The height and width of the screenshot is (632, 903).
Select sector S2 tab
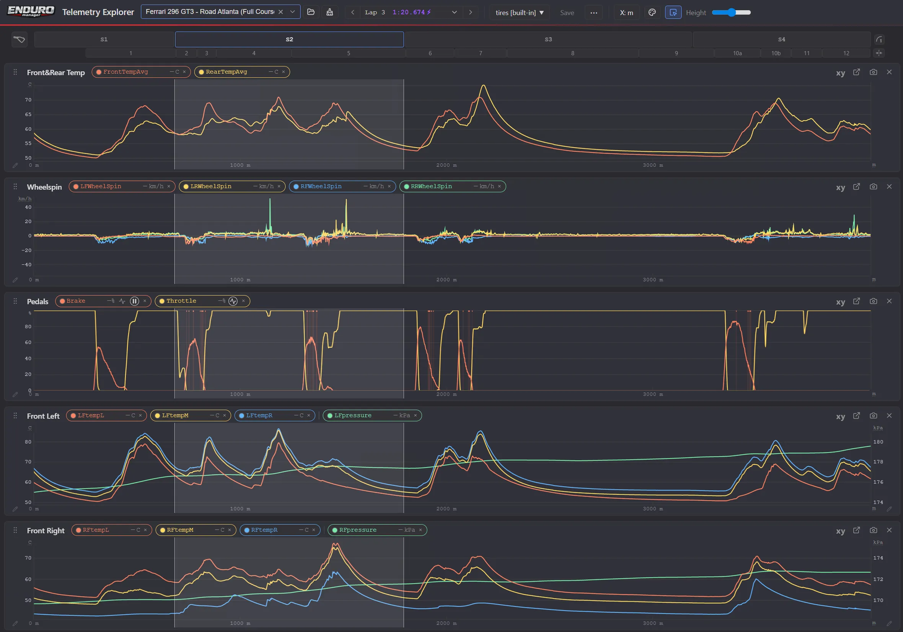click(x=290, y=39)
